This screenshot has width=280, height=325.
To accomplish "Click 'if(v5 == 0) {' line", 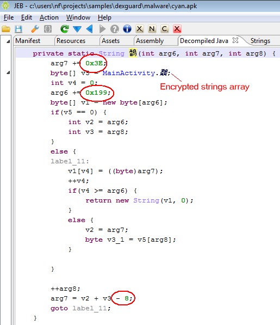I will (x=79, y=112).
